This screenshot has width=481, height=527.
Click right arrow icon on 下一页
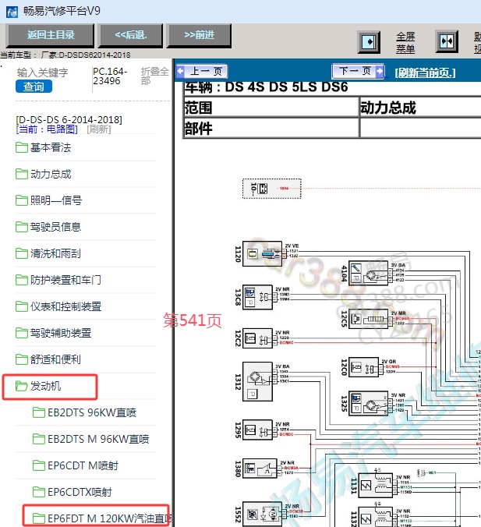(380, 71)
